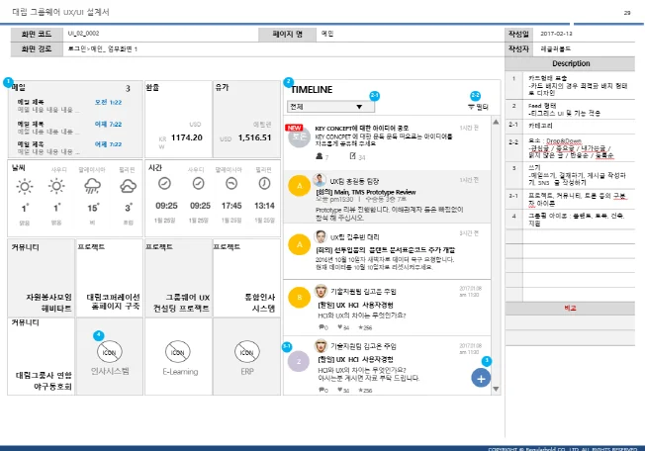Click 김고은 주임 photo in Z avatar post

(x=321, y=346)
